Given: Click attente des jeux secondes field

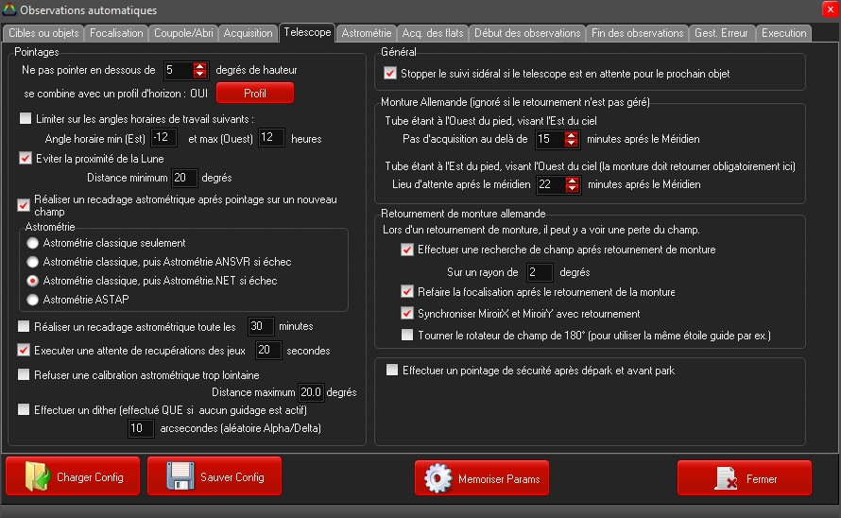Looking at the screenshot, I should (268, 350).
